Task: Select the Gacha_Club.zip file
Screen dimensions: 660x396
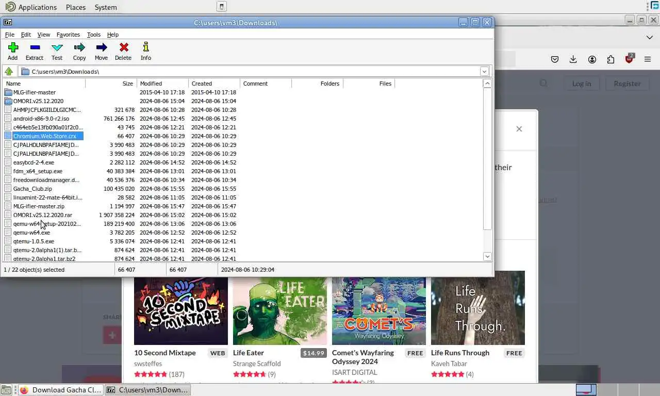Action: [32, 189]
